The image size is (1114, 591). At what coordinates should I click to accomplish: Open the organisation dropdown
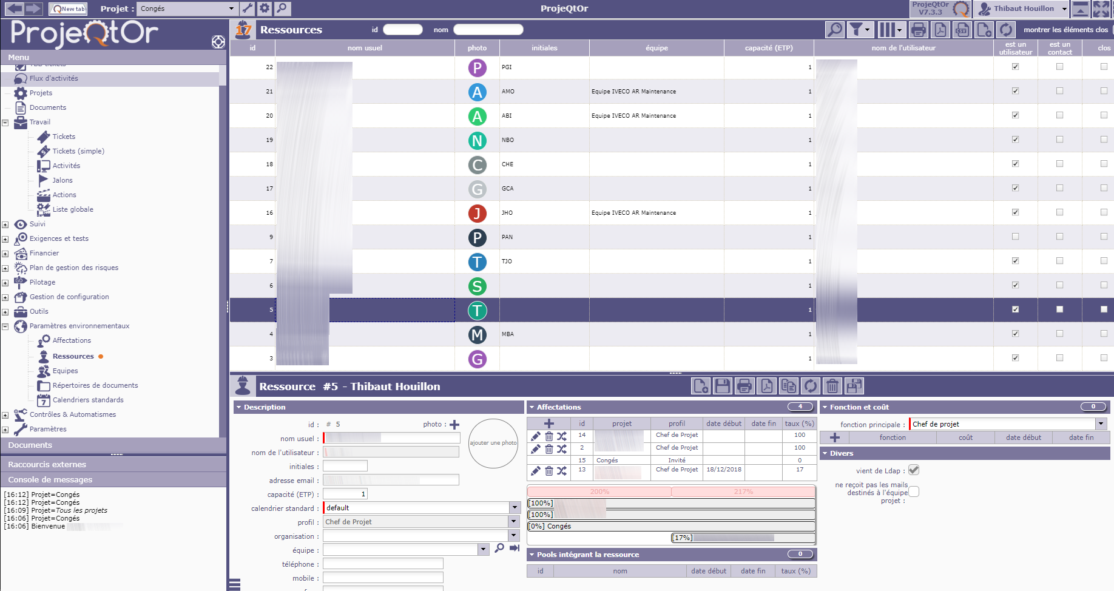tap(515, 535)
